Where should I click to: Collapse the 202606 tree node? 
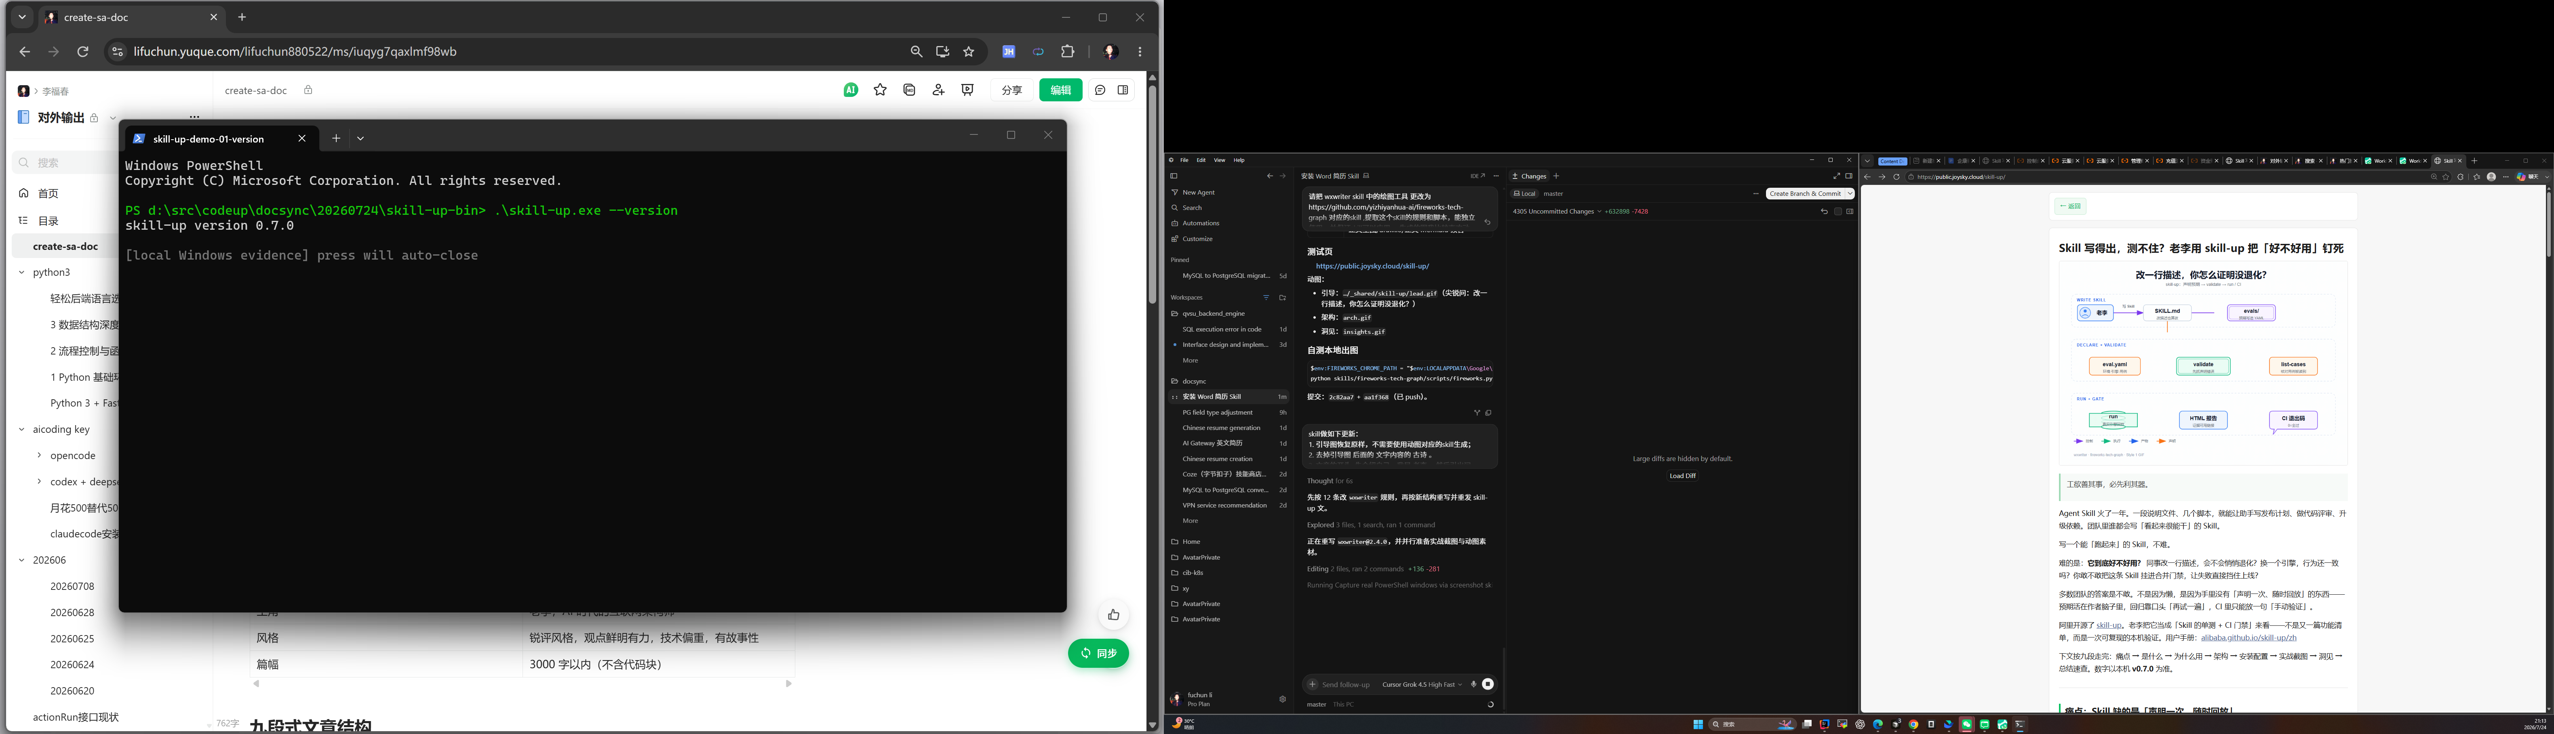pos(21,561)
